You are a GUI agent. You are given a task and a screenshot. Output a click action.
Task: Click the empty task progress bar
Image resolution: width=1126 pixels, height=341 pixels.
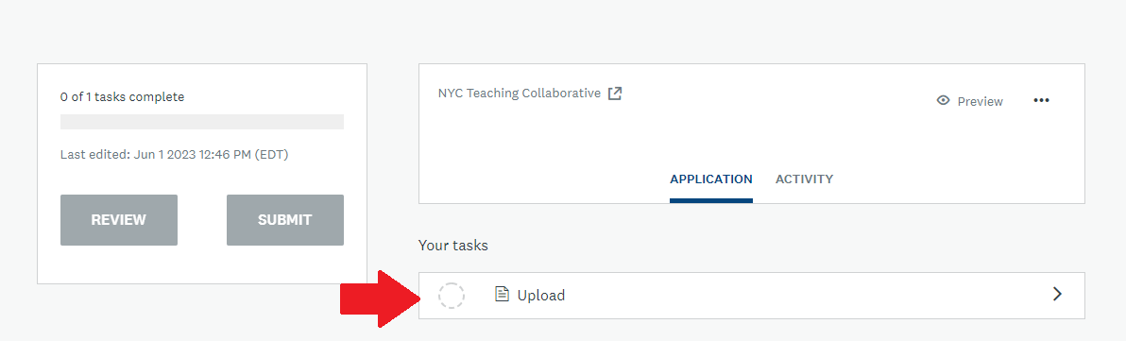coord(202,122)
